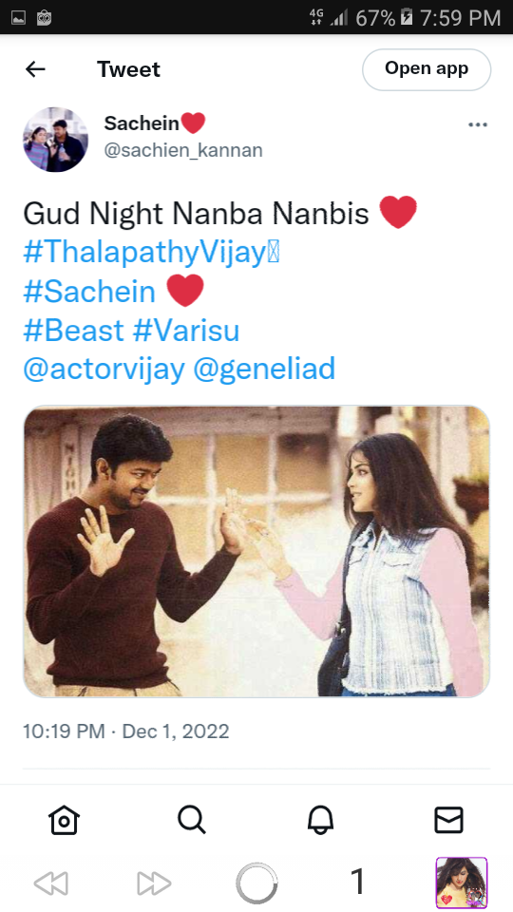This screenshot has width=513, height=912.
Task: Open the @geneliad mention
Action: coord(264,370)
